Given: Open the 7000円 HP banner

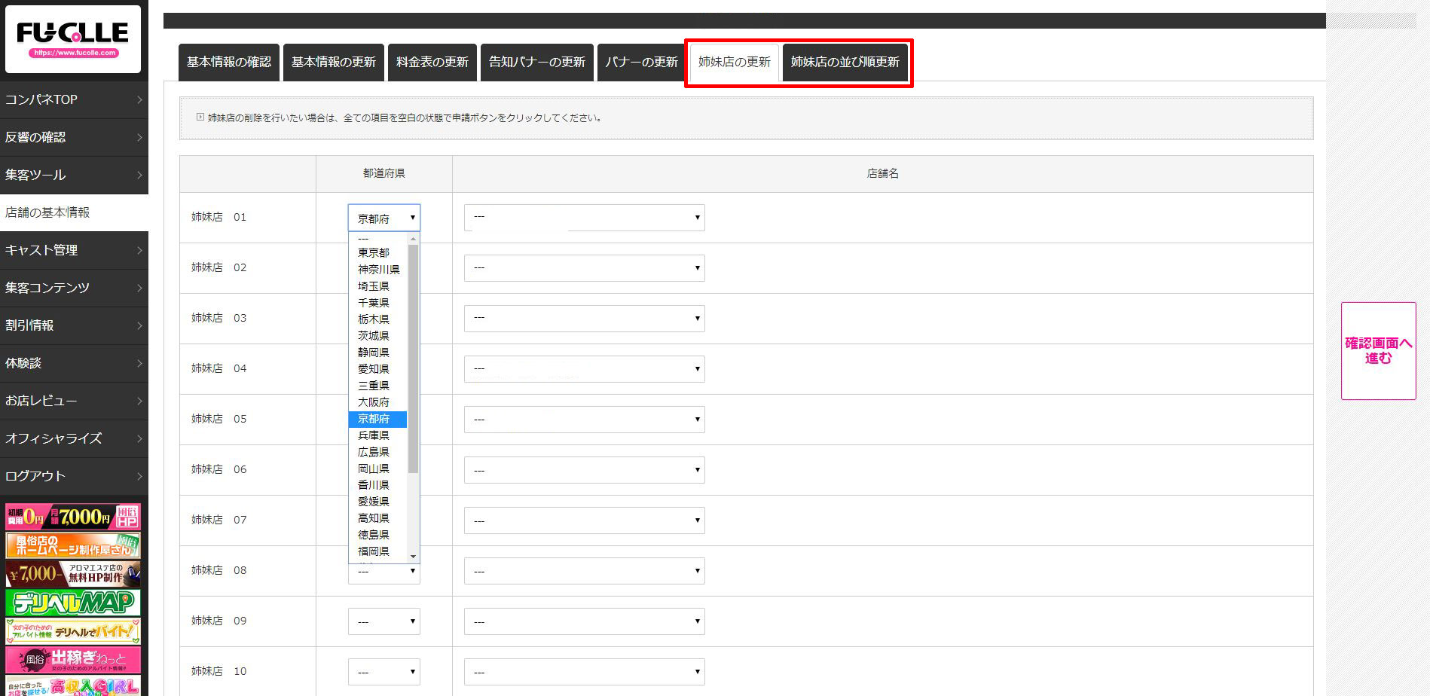Looking at the screenshot, I should click(x=73, y=517).
